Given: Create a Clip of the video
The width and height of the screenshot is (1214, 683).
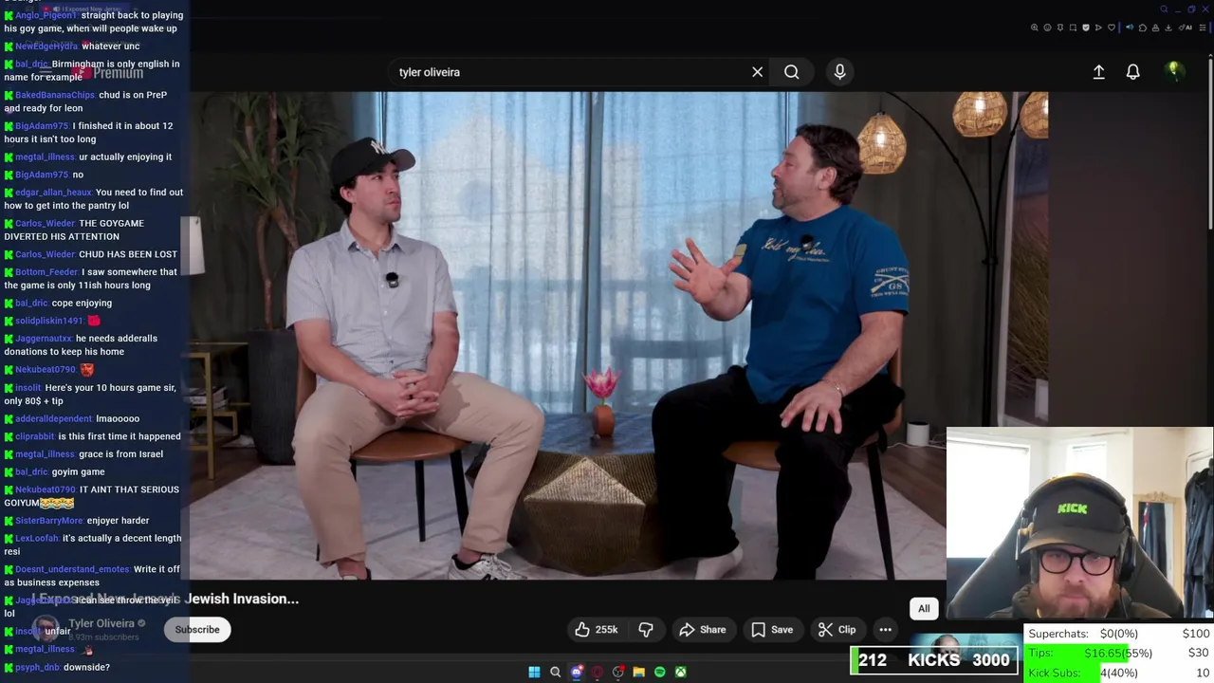Looking at the screenshot, I should [837, 630].
